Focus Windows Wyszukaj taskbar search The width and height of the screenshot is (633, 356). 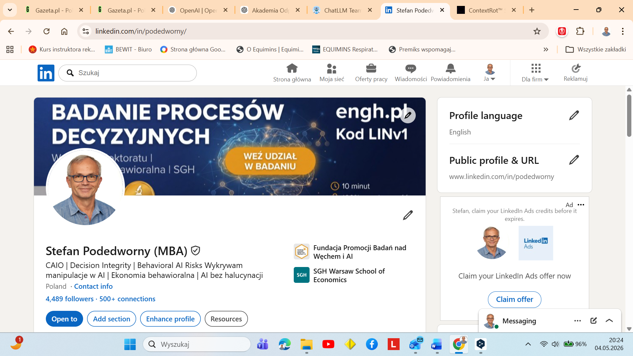coord(197,344)
